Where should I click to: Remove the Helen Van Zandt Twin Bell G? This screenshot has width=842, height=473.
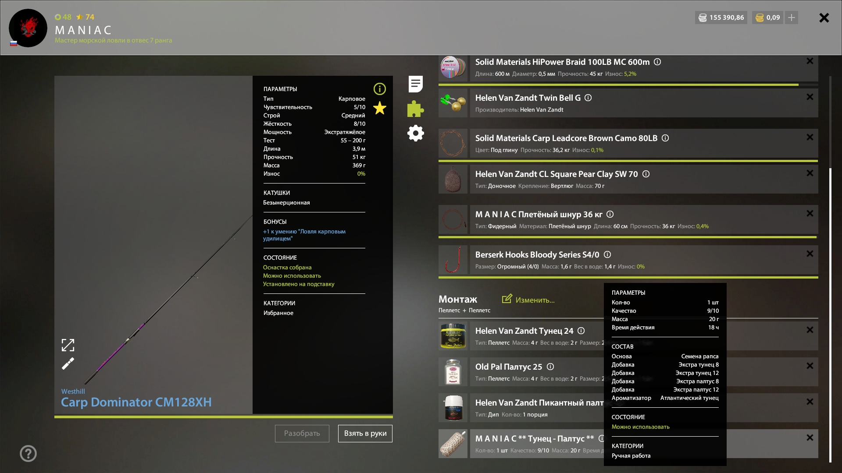click(x=810, y=97)
